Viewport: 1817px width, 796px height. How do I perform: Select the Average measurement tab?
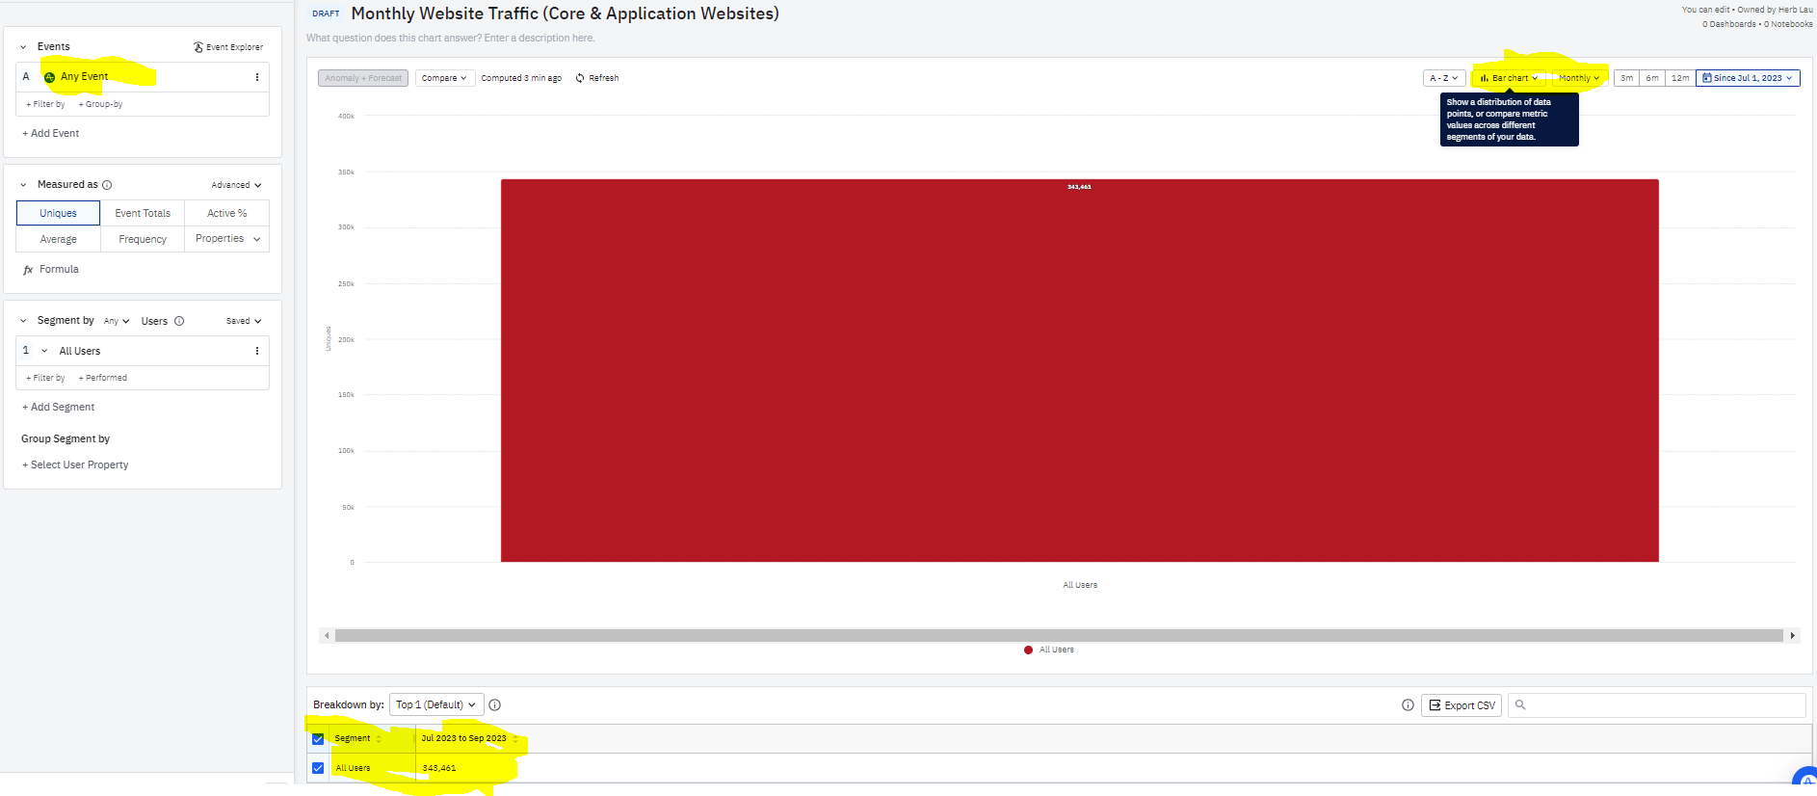[58, 239]
